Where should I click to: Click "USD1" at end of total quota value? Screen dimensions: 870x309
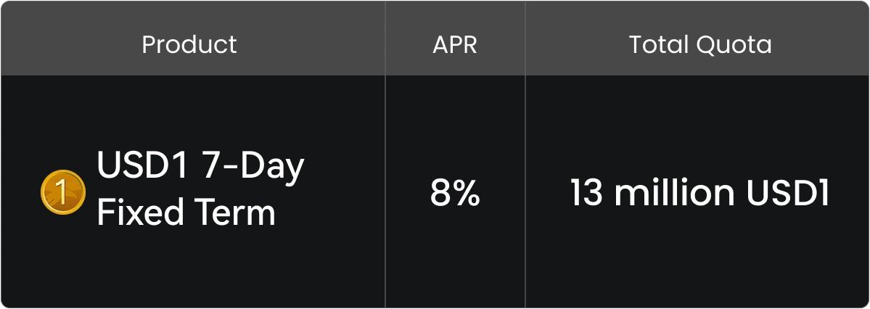click(792, 194)
